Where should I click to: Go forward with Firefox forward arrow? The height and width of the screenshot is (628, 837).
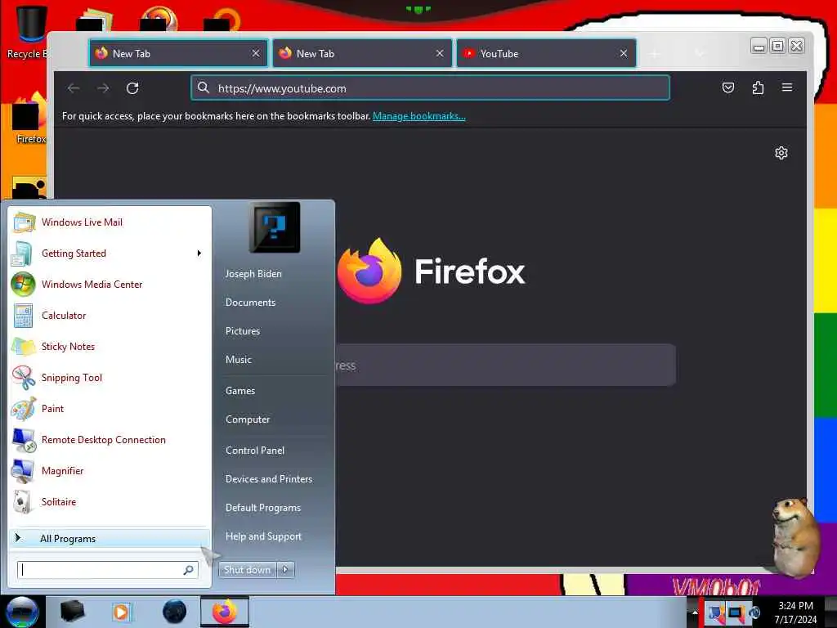click(x=103, y=88)
